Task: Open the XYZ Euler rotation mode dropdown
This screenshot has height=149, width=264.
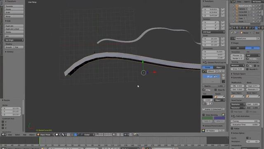Action: 213,32
